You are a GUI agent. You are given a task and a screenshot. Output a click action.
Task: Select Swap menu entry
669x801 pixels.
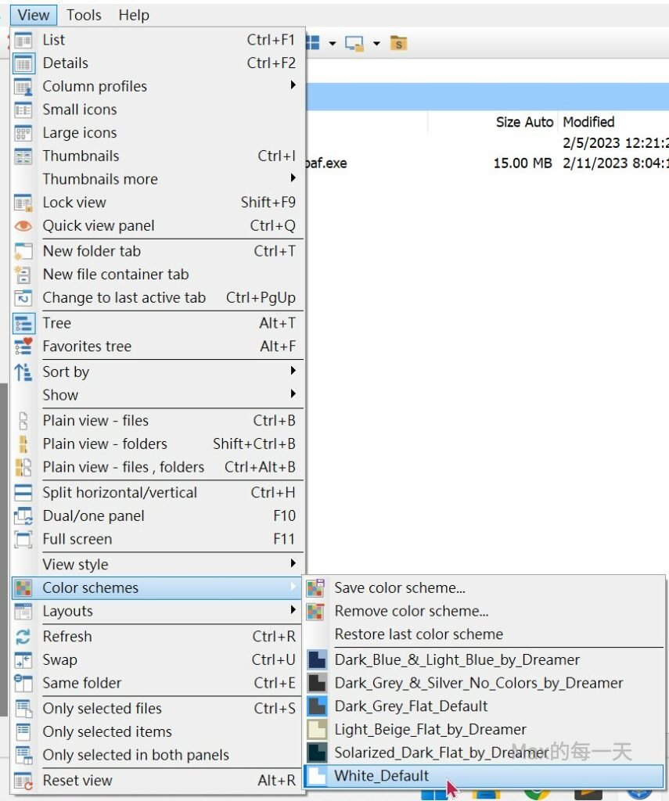[60, 660]
